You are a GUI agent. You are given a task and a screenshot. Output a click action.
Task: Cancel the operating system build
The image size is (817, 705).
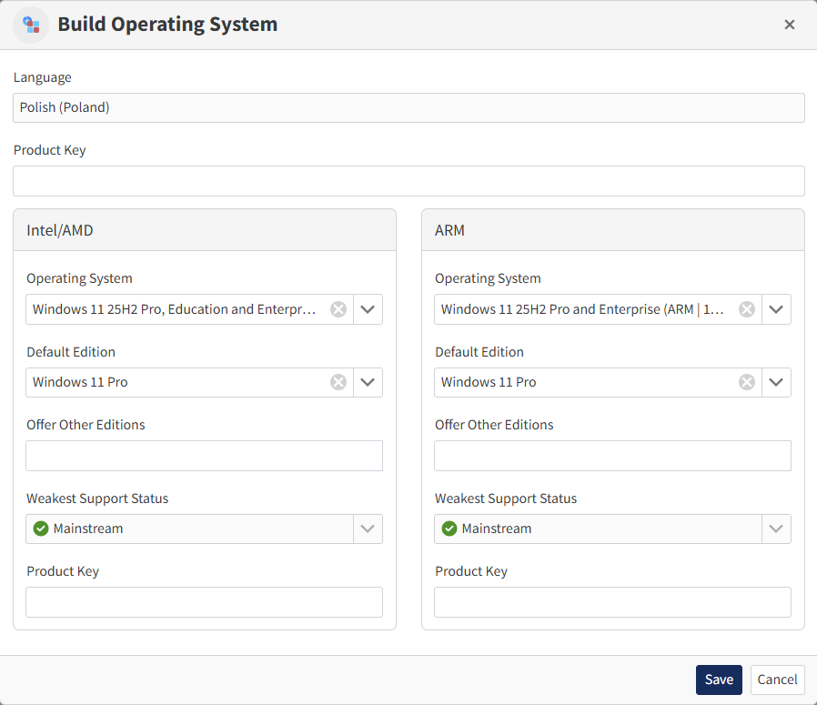click(x=777, y=680)
